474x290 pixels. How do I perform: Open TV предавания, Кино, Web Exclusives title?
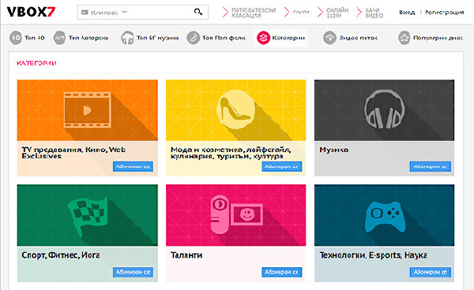pyautogui.click(x=73, y=153)
